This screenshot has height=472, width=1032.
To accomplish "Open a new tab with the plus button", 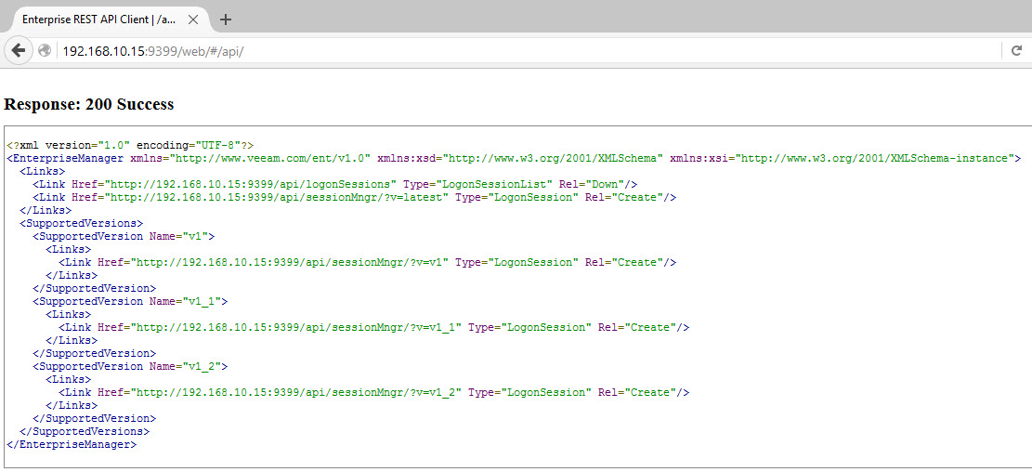I will click(x=225, y=20).
